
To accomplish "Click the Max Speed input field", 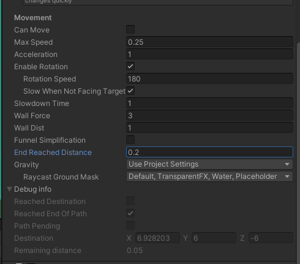I will tap(209, 42).
